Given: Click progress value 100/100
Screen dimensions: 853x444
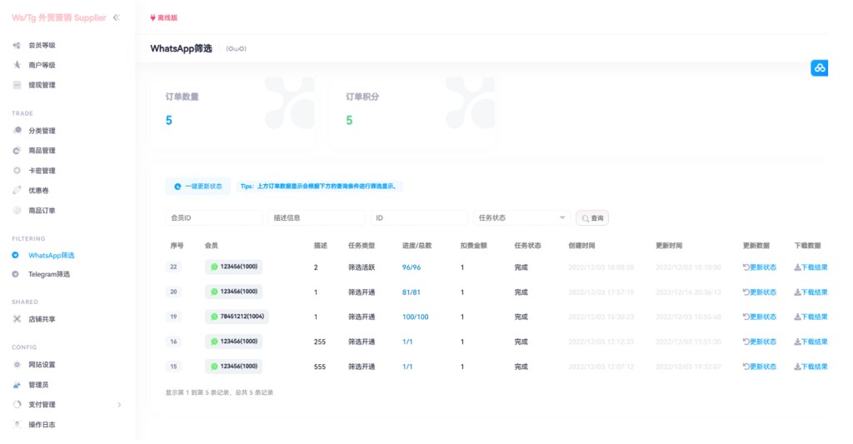Looking at the screenshot, I should [415, 317].
